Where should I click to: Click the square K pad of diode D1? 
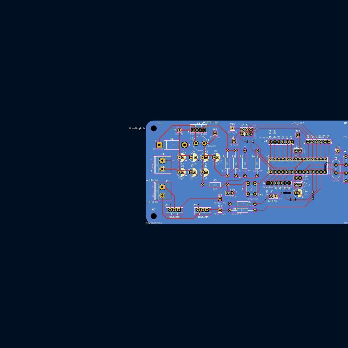point(159,145)
